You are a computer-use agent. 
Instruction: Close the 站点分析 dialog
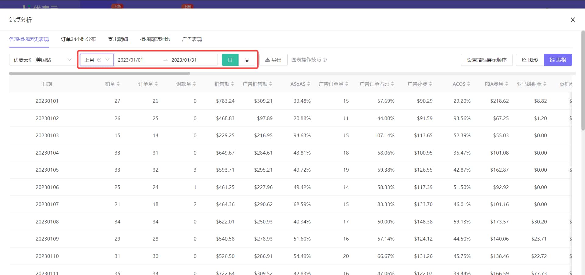tap(573, 20)
